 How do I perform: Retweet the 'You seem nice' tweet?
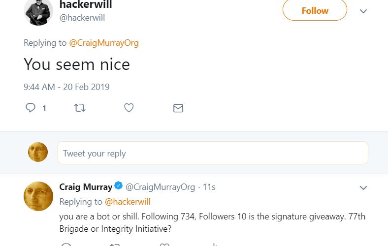point(79,108)
